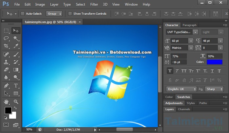The height and width of the screenshot is (133, 229).
Task: Click the blue text Color swatch
Action: point(214,62)
